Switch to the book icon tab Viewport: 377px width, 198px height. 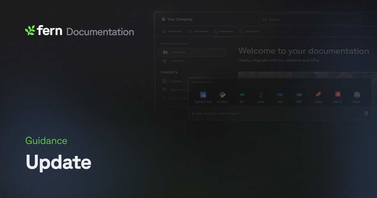point(190,31)
